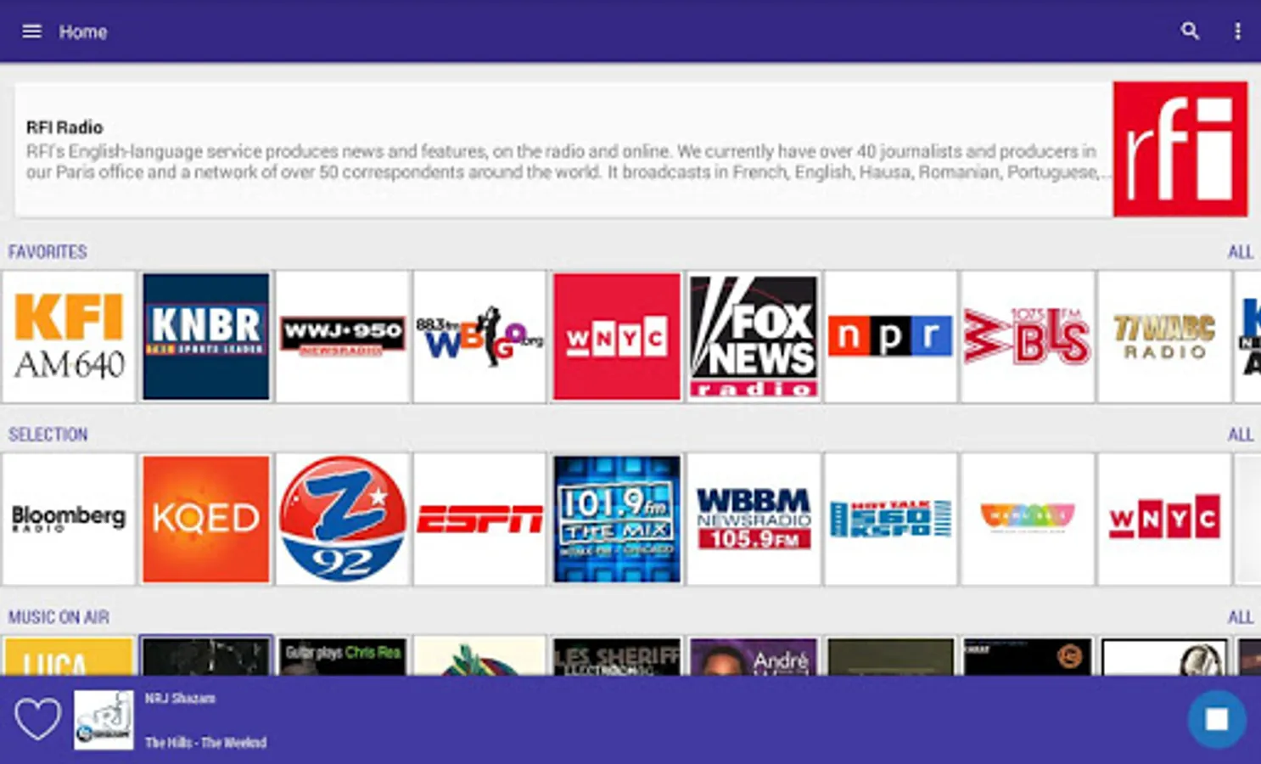The width and height of the screenshot is (1261, 764).
Task: Favorite the current station with heart
Action: coord(38,719)
